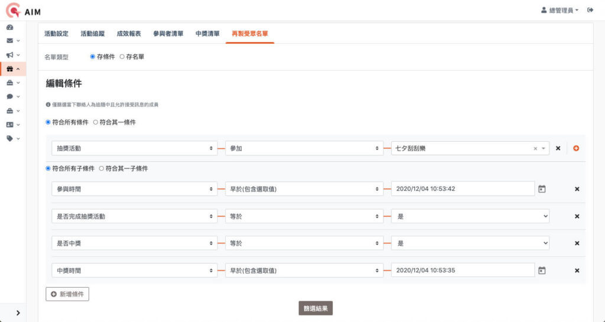Remove the 是否中獎 condition row
The width and height of the screenshot is (605, 322).
[x=577, y=243]
